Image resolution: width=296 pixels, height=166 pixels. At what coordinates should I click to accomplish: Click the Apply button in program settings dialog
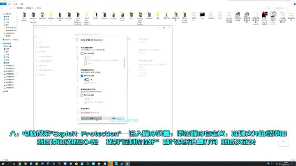pyautogui.click(x=92, y=118)
